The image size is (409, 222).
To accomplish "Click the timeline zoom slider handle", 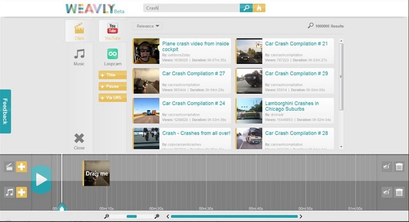I will coord(132,216).
